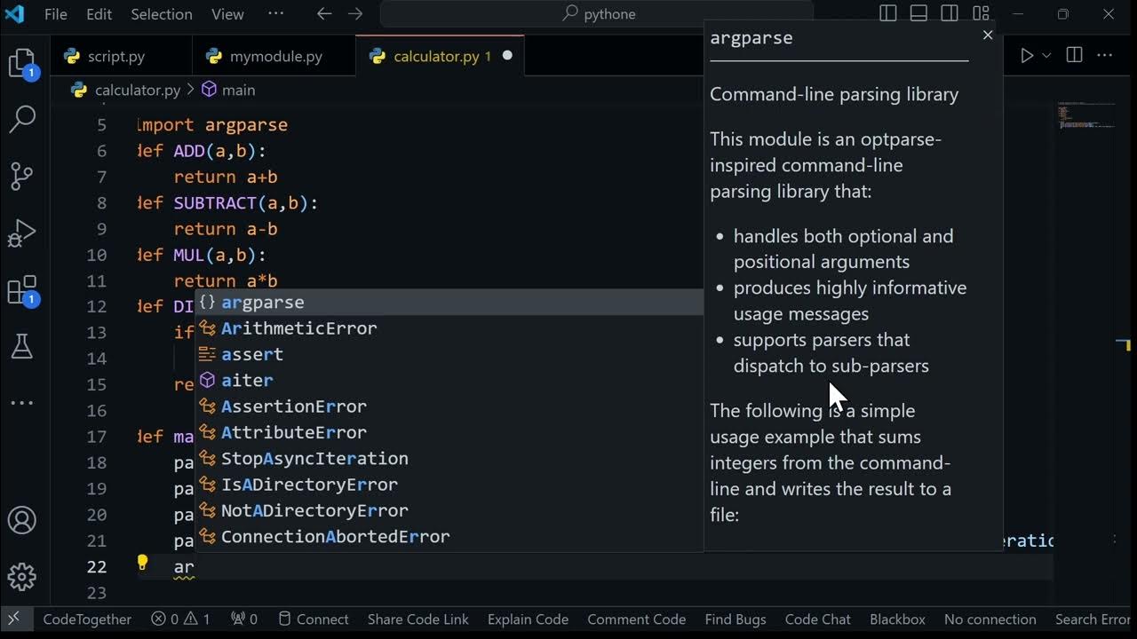Open the dropdown arrow beside Run Python File
This screenshot has height=639, width=1137.
[x=1046, y=56]
